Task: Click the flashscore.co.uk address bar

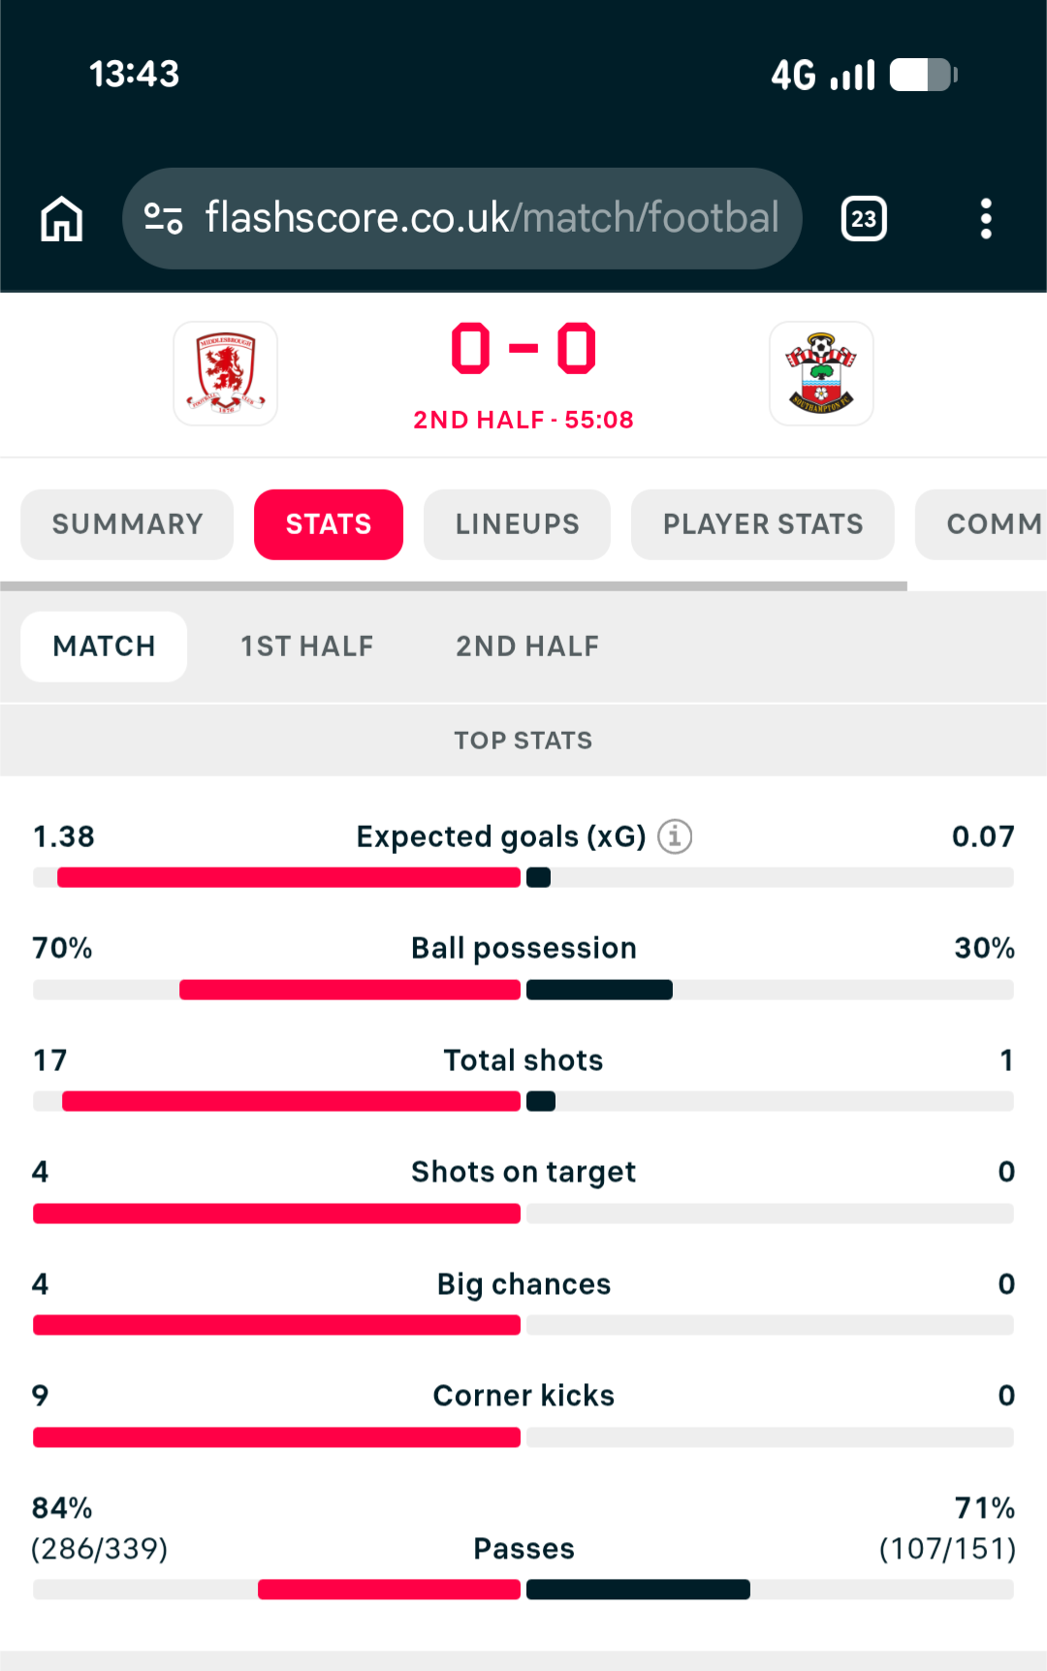Action: [x=462, y=218]
